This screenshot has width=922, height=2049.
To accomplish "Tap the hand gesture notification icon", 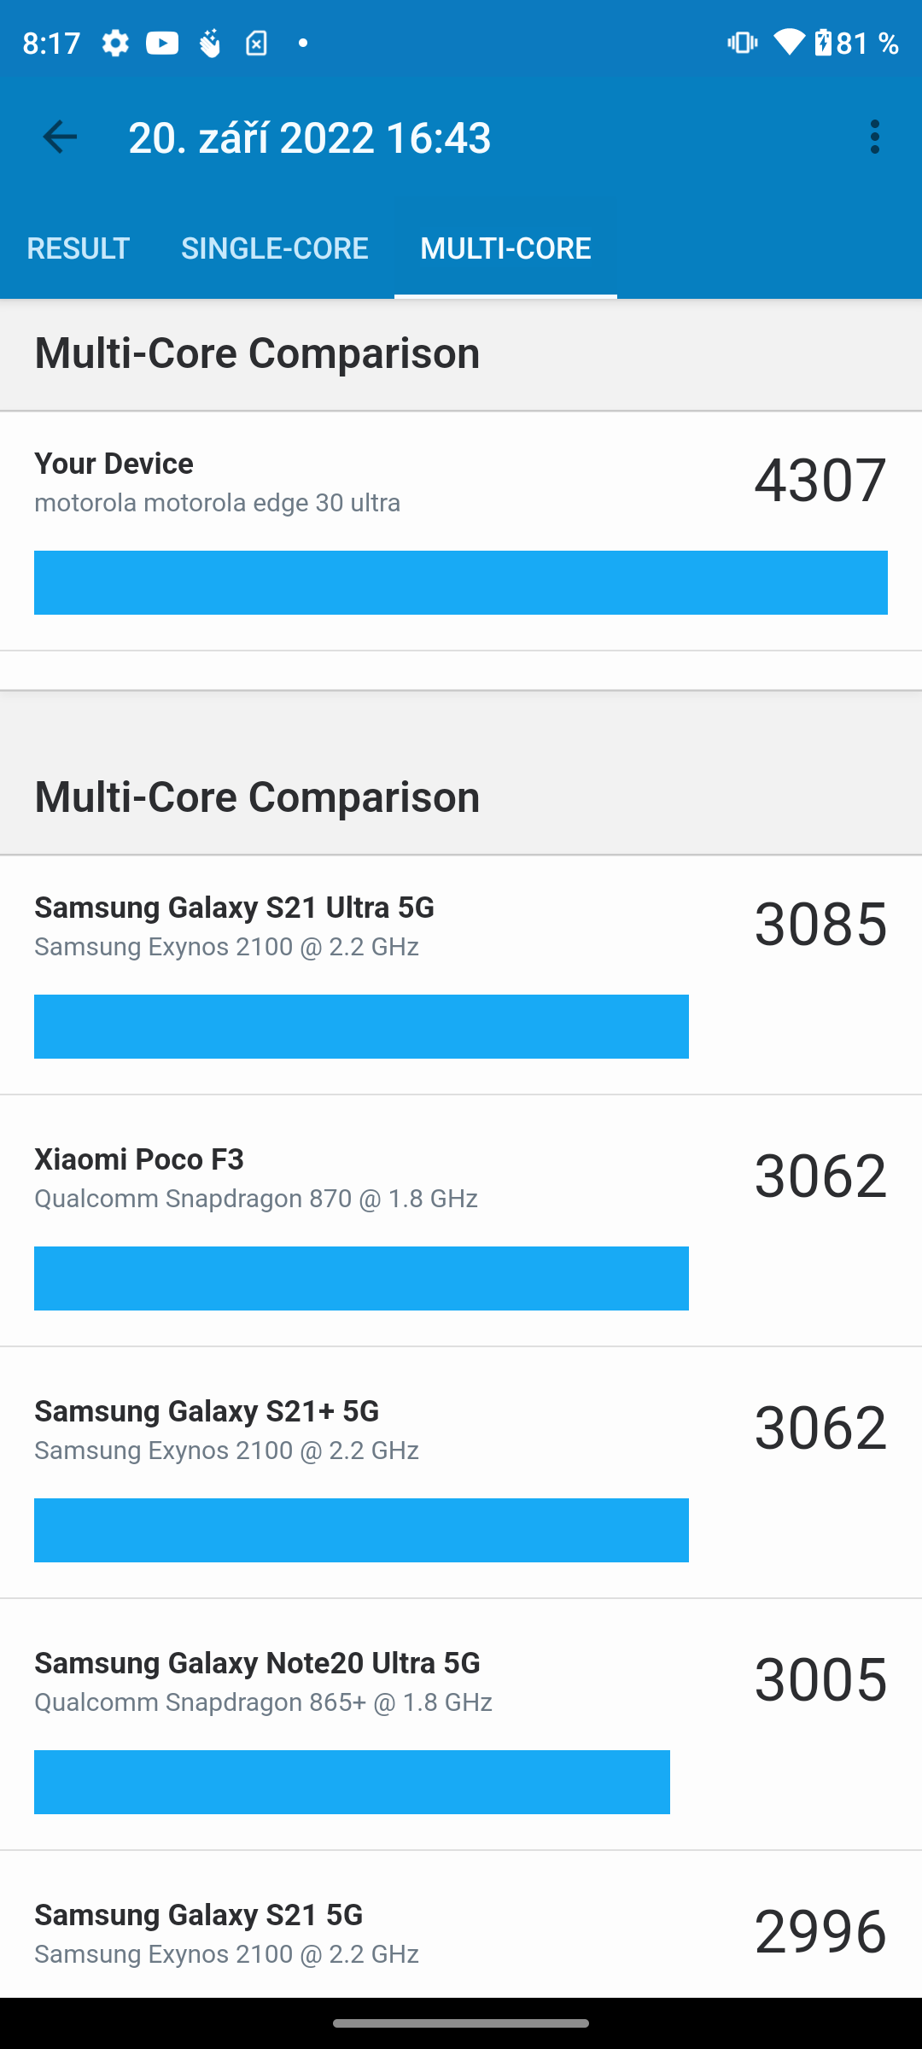I will (209, 43).
